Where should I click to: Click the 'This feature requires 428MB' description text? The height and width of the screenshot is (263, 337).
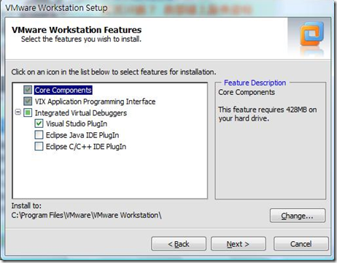click(268, 114)
